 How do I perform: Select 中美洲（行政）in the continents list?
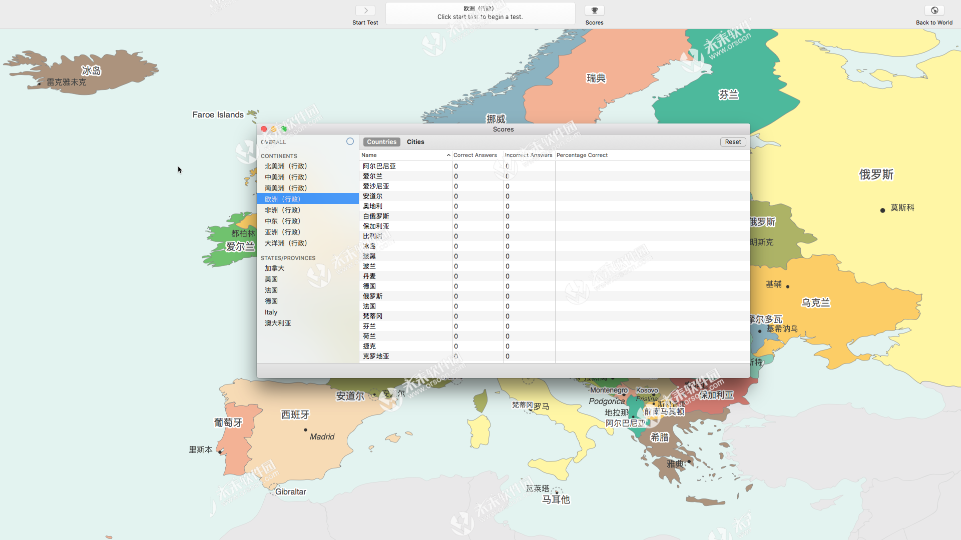[307, 177]
